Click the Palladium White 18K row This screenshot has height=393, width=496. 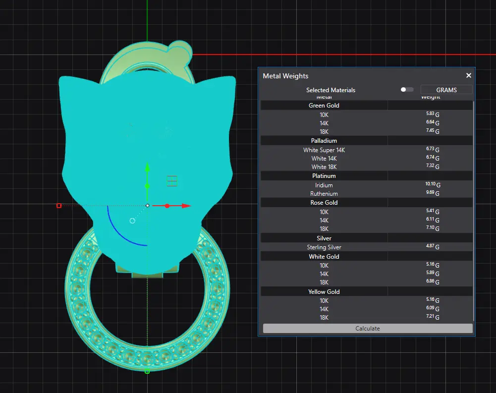tap(366, 167)
